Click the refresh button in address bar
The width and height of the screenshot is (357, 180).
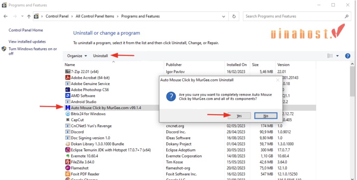[234, 16]
